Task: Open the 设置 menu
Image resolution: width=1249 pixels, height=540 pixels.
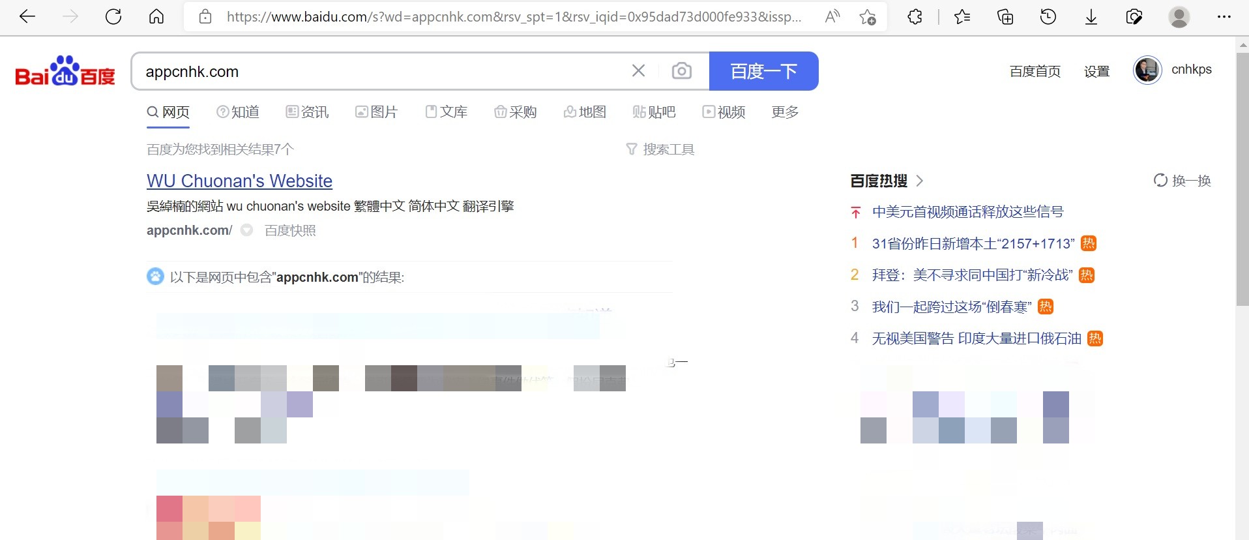Action: [x=1096, y=71]
